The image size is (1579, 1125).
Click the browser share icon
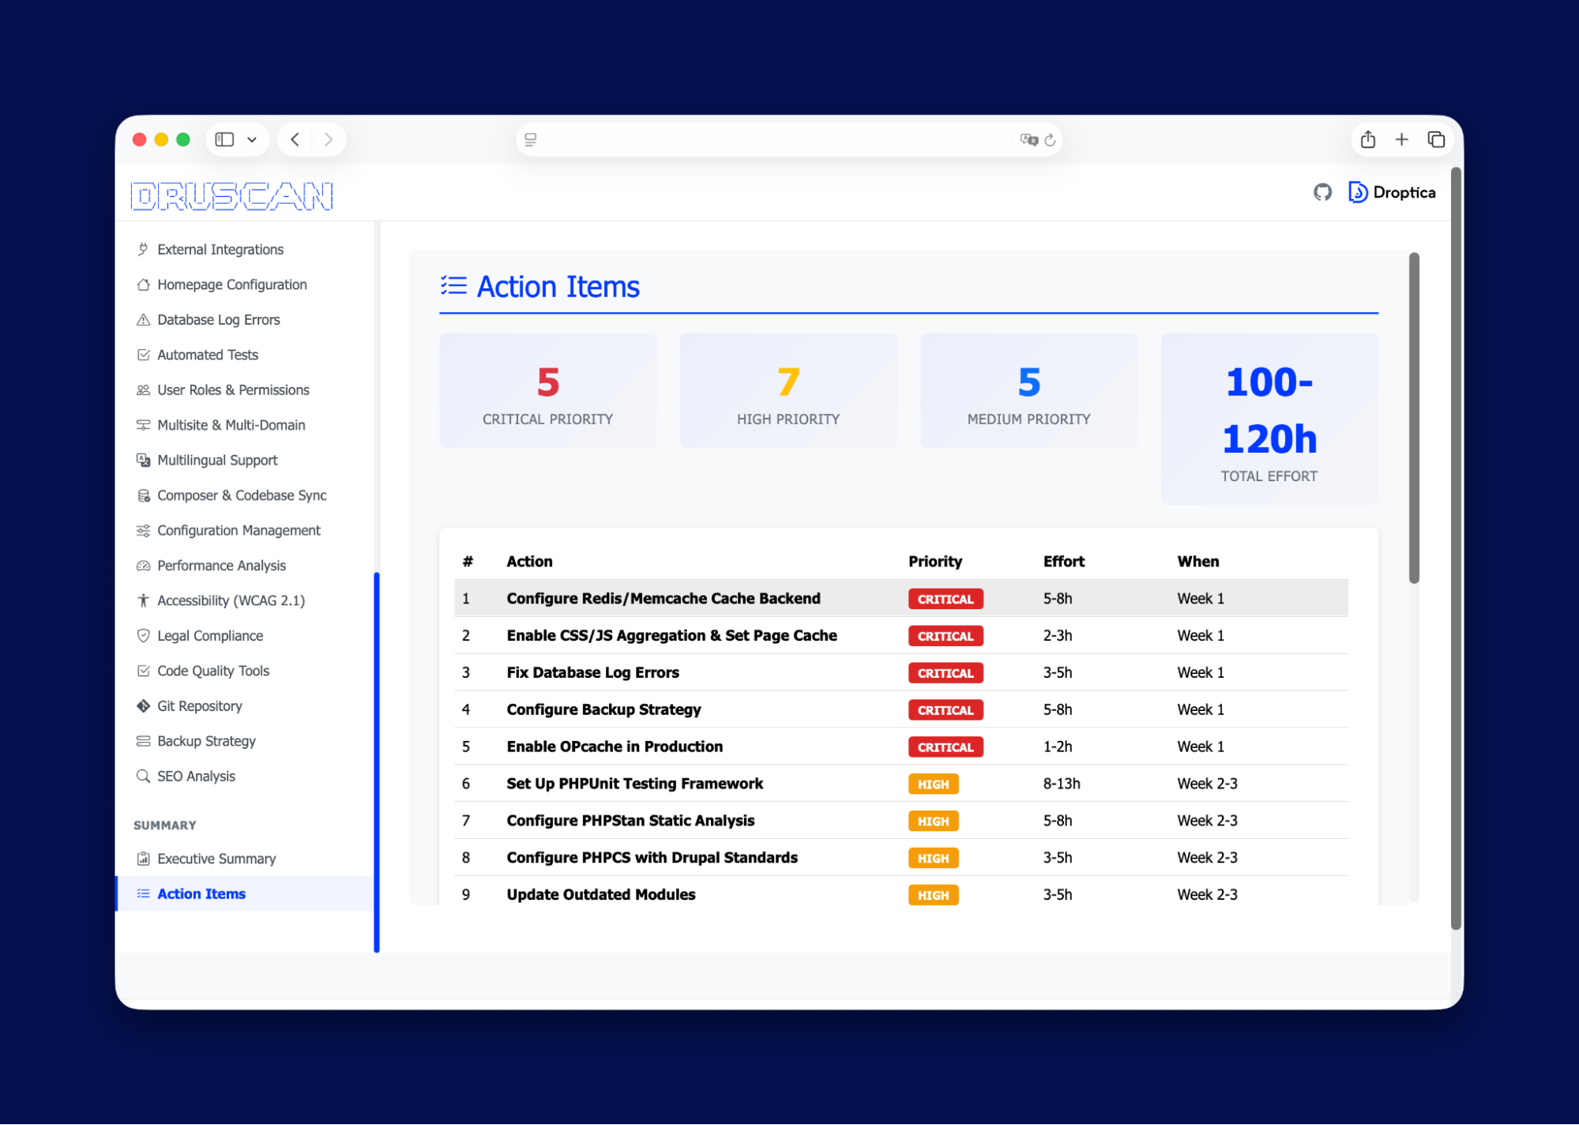coord(1367,139)
